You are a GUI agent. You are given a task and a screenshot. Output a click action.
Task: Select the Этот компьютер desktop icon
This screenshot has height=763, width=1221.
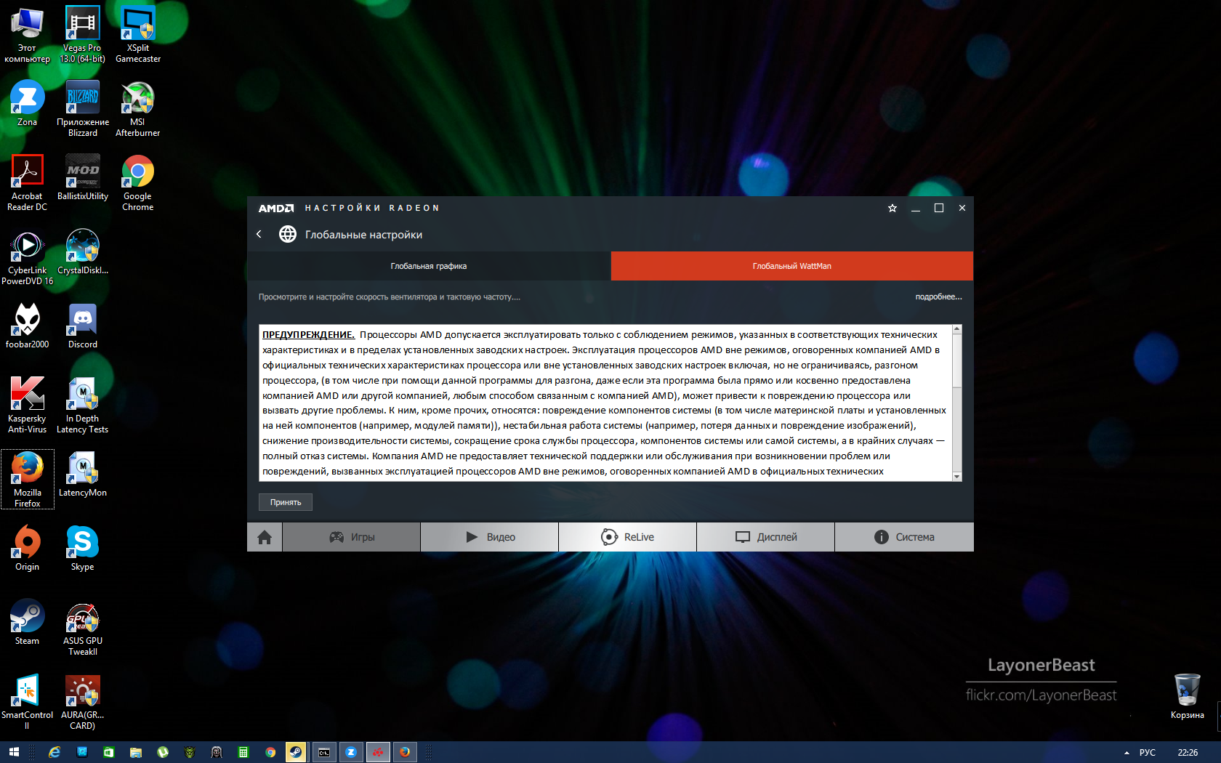[x=27, y=35]
